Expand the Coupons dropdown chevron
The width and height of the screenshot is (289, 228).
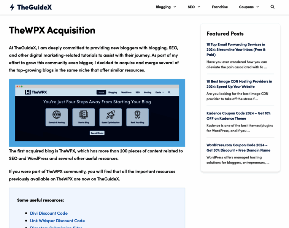258,7
